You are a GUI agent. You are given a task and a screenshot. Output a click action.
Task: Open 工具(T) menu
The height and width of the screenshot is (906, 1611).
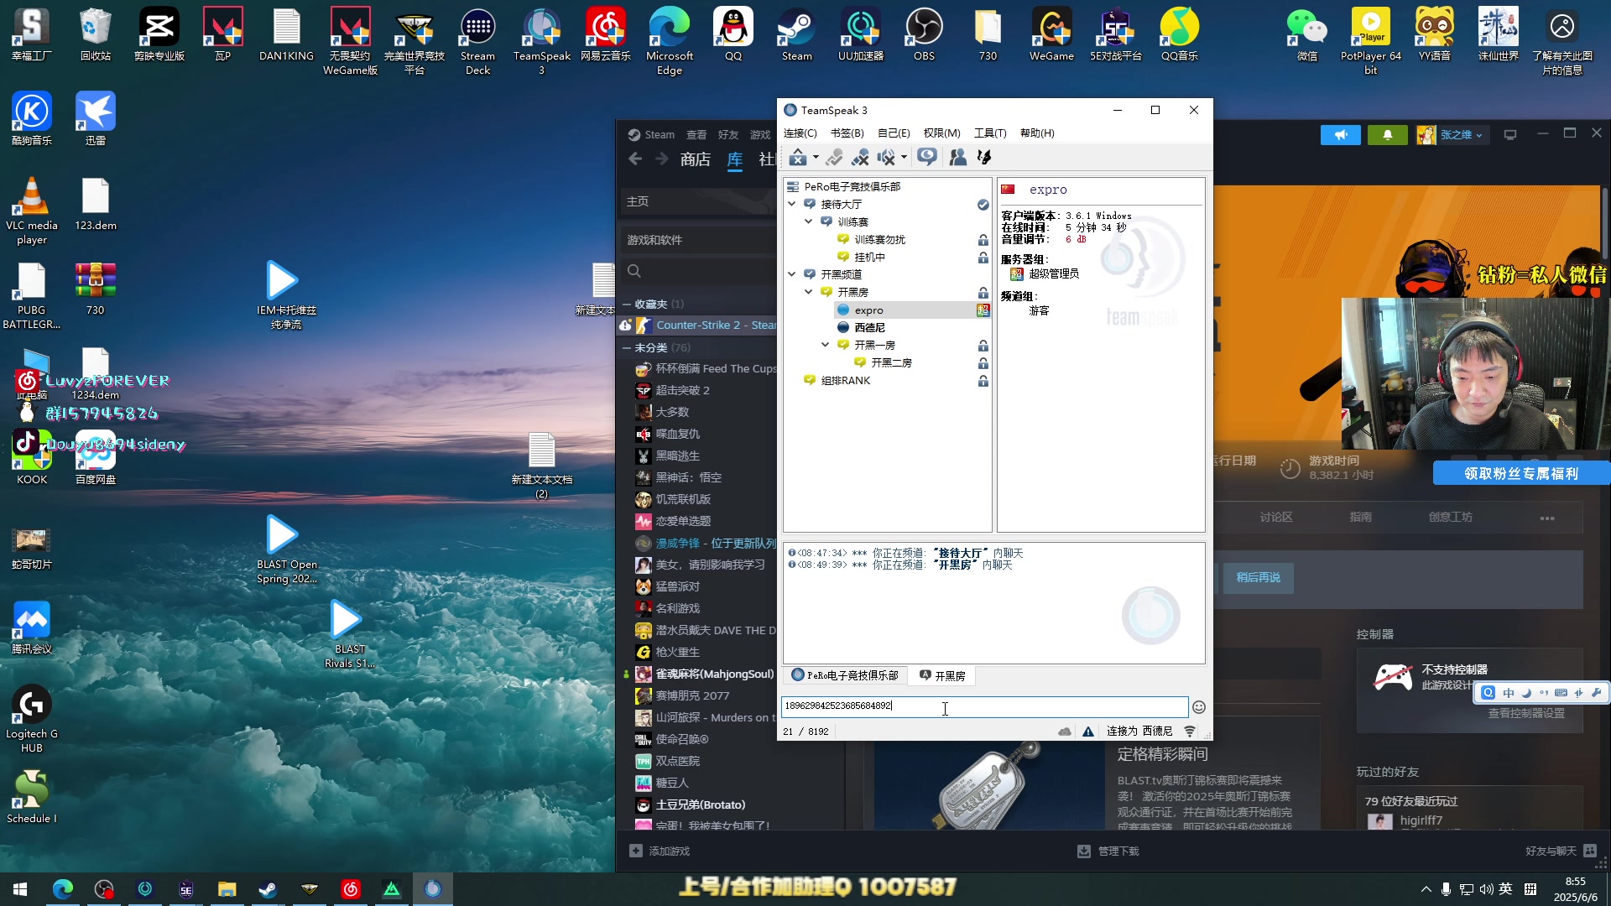point(990,133)
